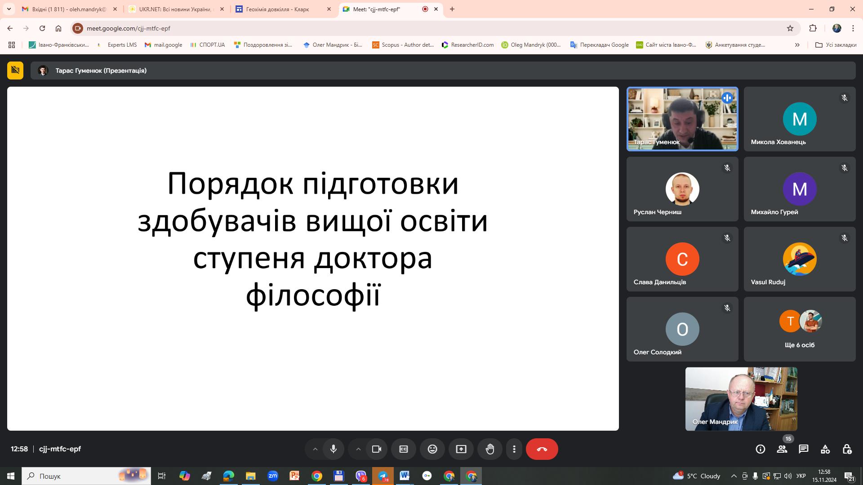863x485 pixels.
Task: Leave the call with the red button
Action: pyautogui.click(x=542, y=449)
